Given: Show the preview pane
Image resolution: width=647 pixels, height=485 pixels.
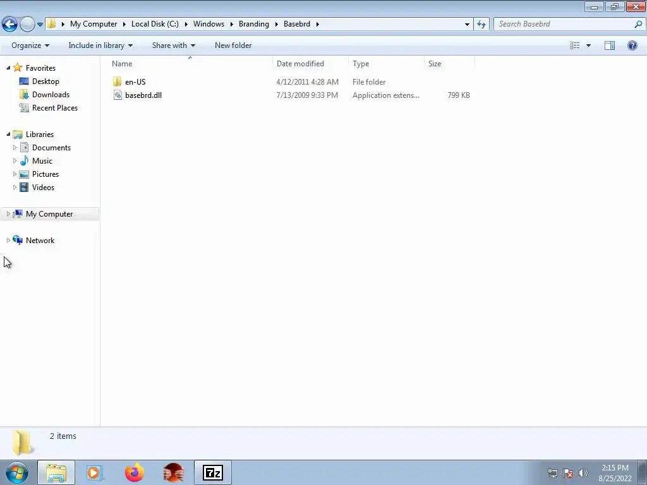Looking at the screenshot, I should (610, 45).
